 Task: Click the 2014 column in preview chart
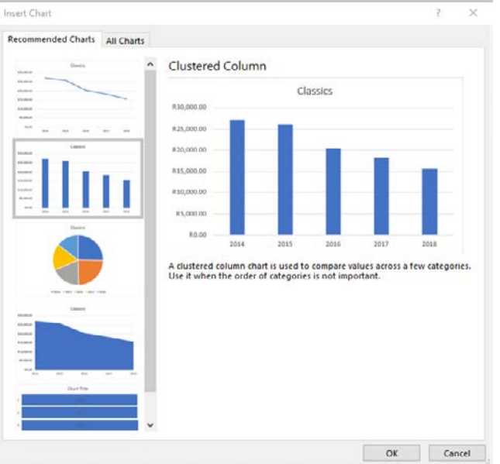coord(237,177)
